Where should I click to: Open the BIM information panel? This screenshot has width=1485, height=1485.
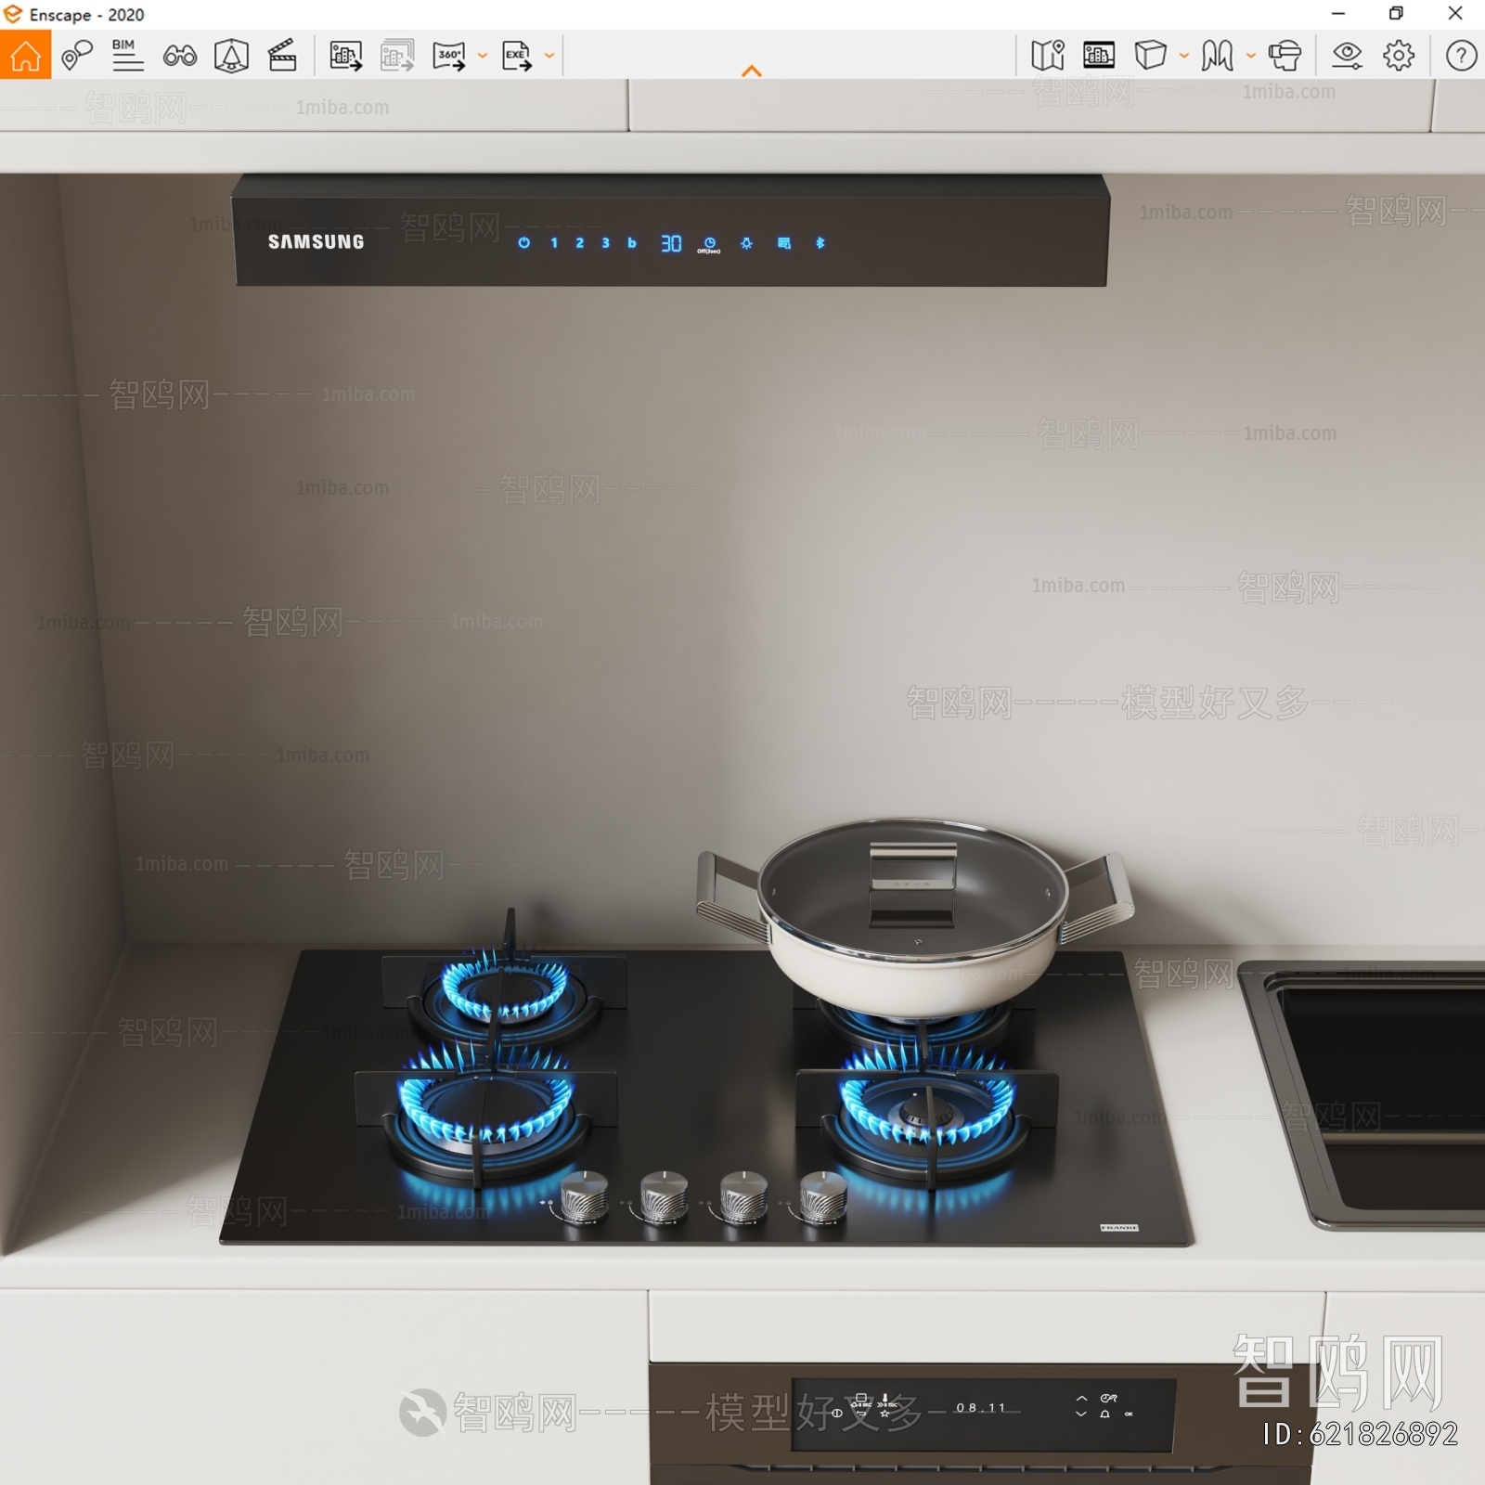point(127,56)
